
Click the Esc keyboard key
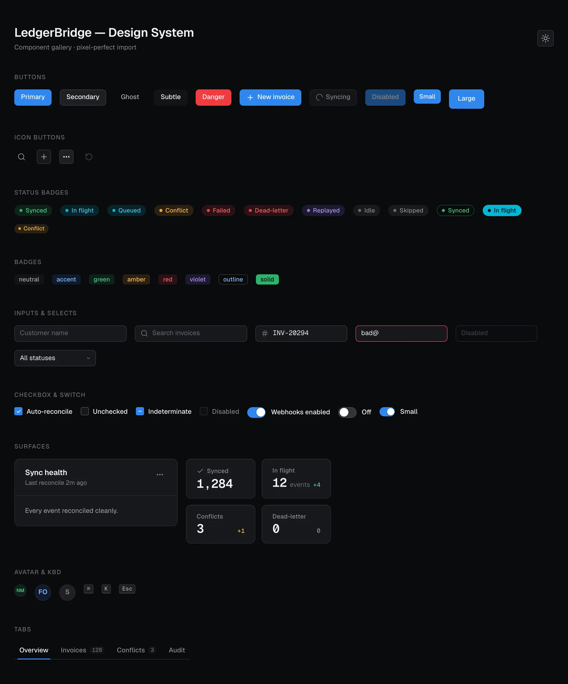(127, 589)
